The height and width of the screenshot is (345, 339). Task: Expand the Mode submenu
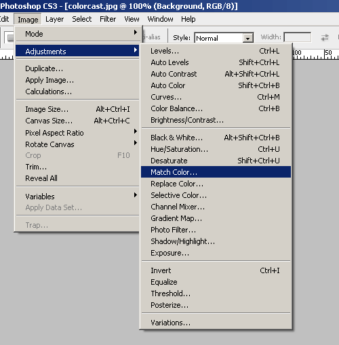[x=77, y=34]
